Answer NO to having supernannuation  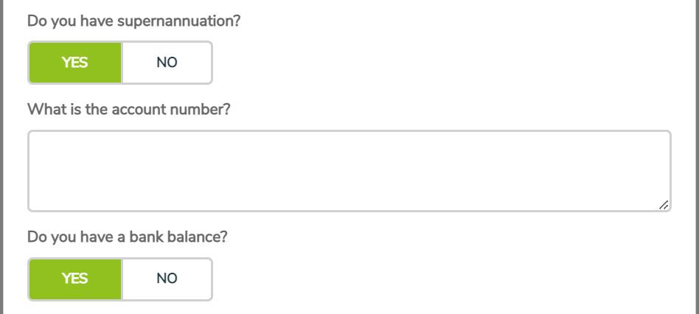[167, 63]
